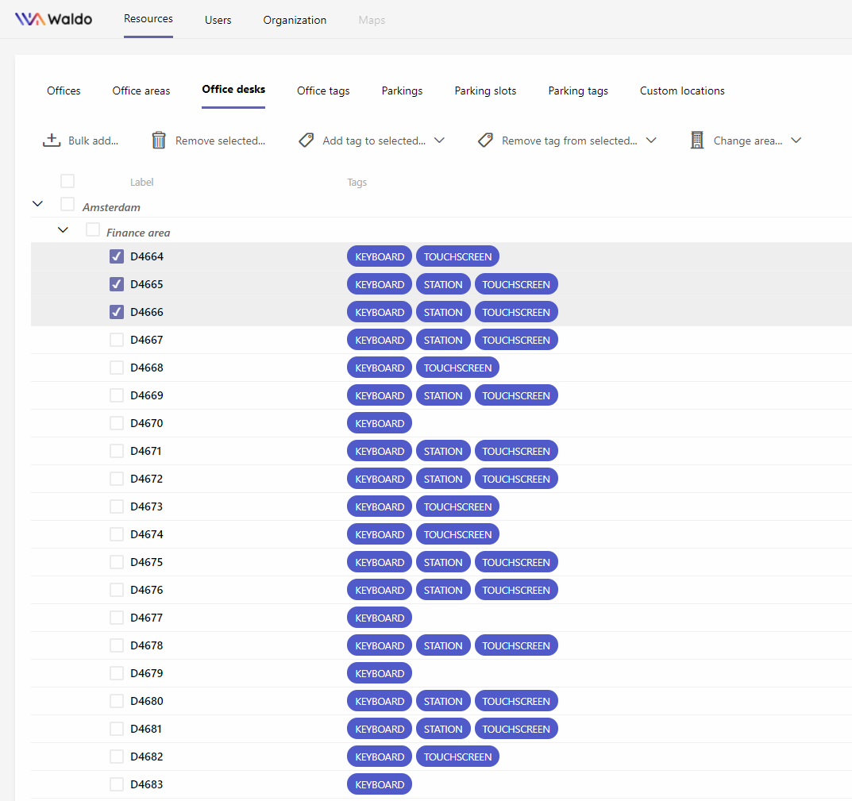Uncheck desk D4665
This screenshot has height=801, width=852.
(x=116, y=283)
